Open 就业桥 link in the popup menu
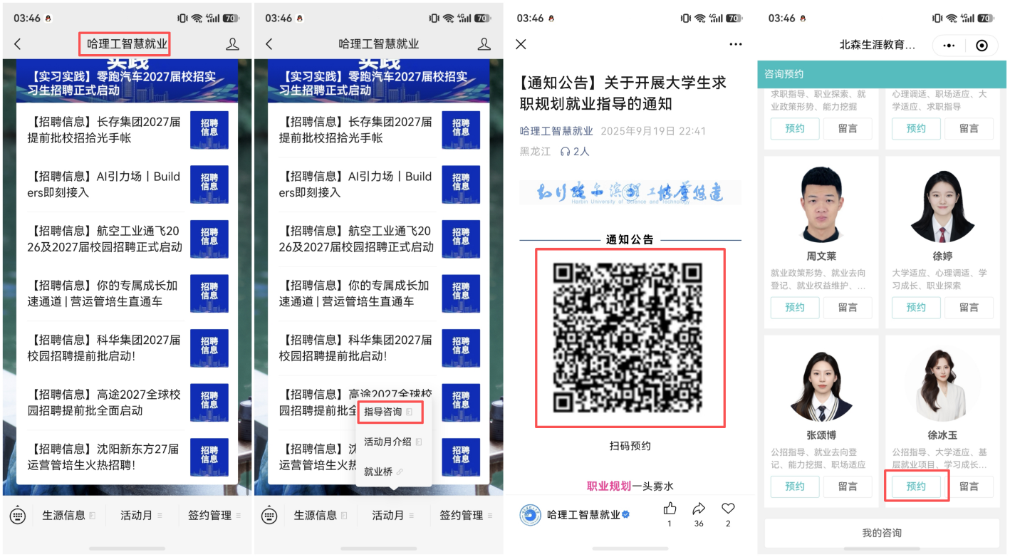 (385, 472)
